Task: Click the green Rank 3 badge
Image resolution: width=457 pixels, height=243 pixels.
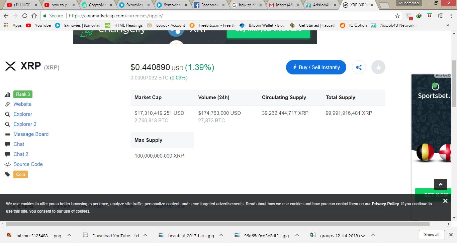Action: tap(23, 94)
